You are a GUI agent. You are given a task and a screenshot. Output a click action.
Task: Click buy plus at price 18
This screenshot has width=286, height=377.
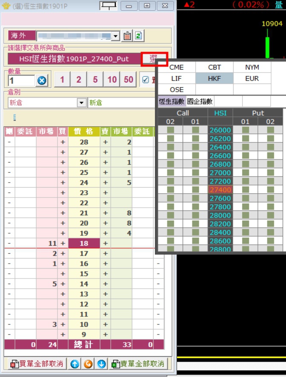(63, 244)
